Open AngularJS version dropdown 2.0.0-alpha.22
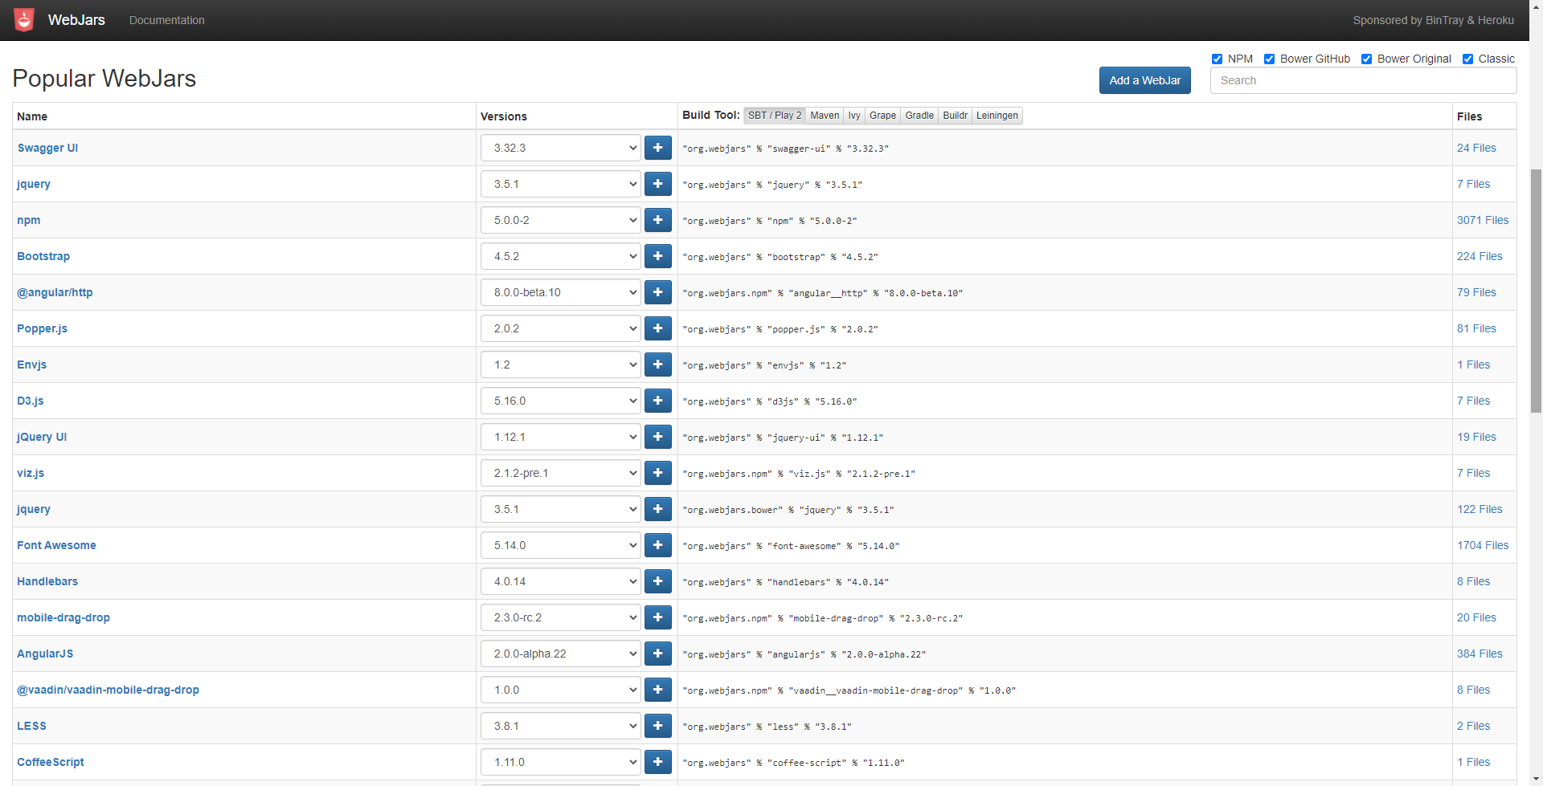1543x786 pixels. [560, 654]
